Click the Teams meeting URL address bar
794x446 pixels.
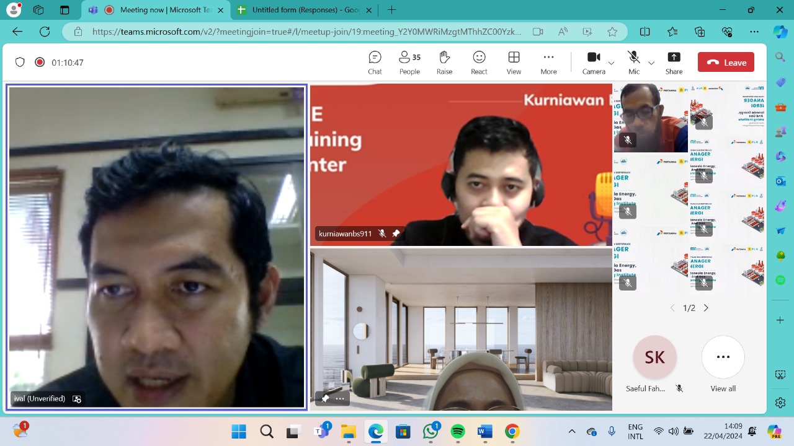coord(306,32)
